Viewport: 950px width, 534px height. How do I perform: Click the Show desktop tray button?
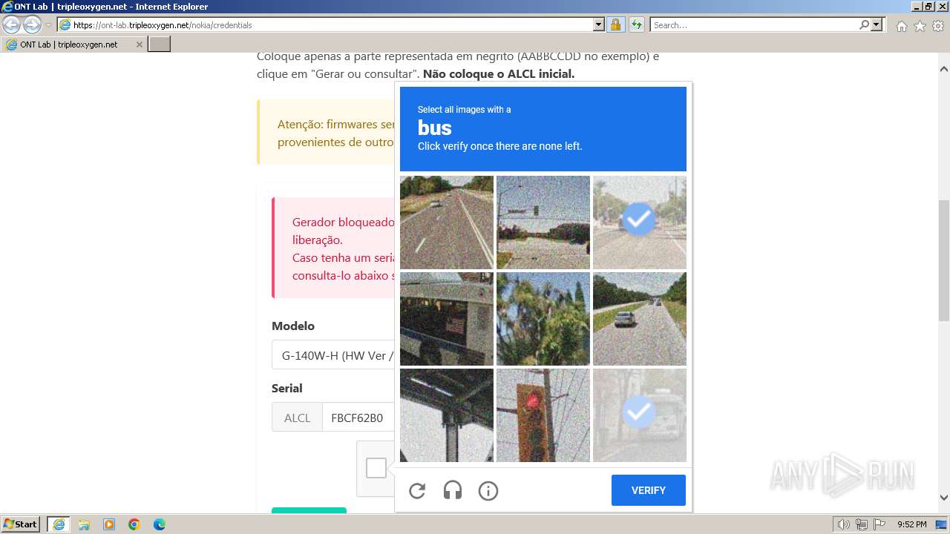pyautogui.click(x=942, y=524)
